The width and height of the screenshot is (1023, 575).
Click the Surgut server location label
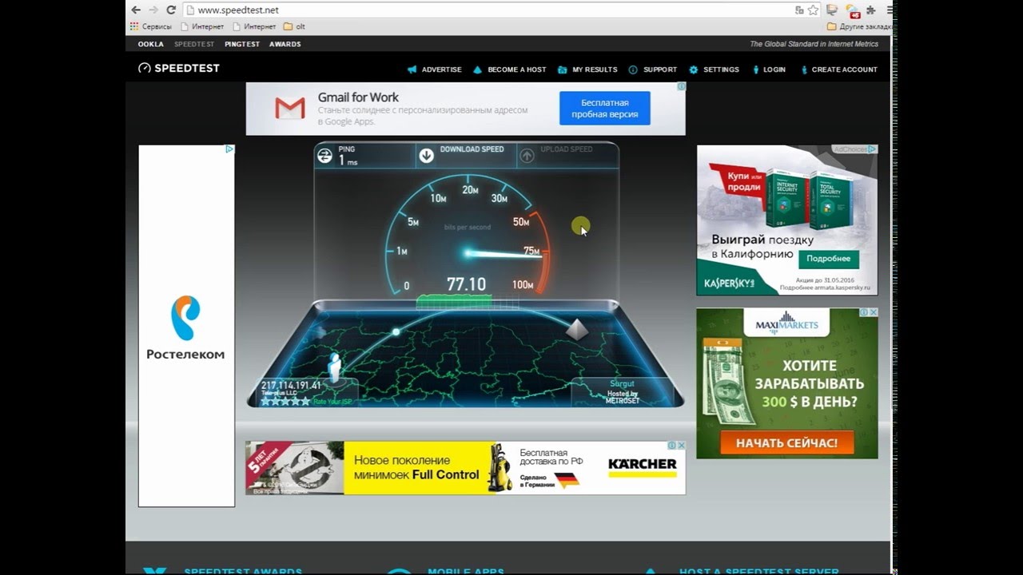pyautogui.click(x=622, y=384)
